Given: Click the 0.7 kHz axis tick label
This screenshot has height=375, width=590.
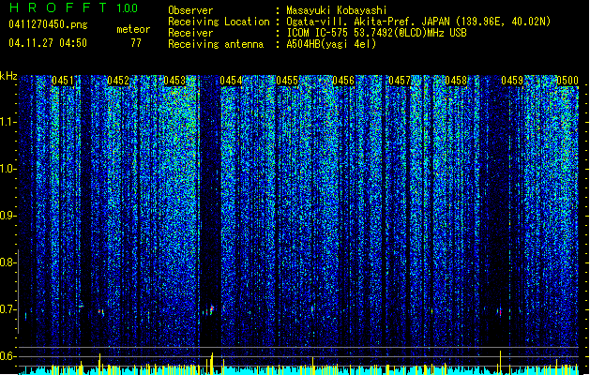Looking at the screenshot, I should pyautogui.click(x=7, y=309).
